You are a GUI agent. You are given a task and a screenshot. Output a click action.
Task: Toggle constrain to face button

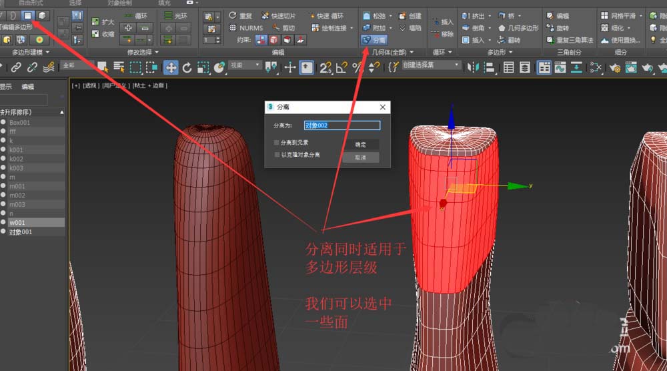point(287,40)
